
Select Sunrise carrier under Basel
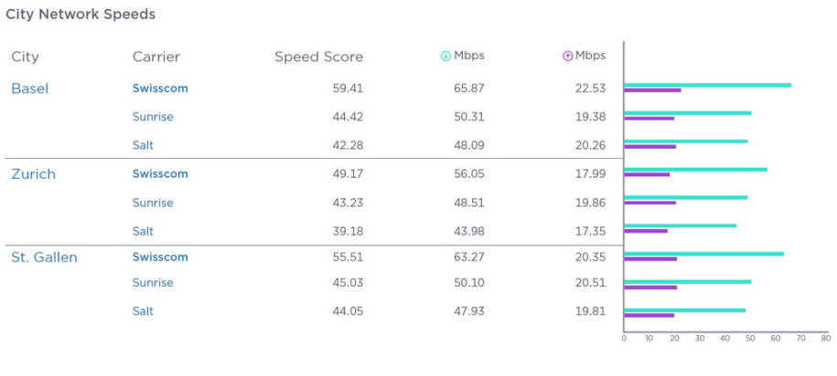[x=153, y=117]
